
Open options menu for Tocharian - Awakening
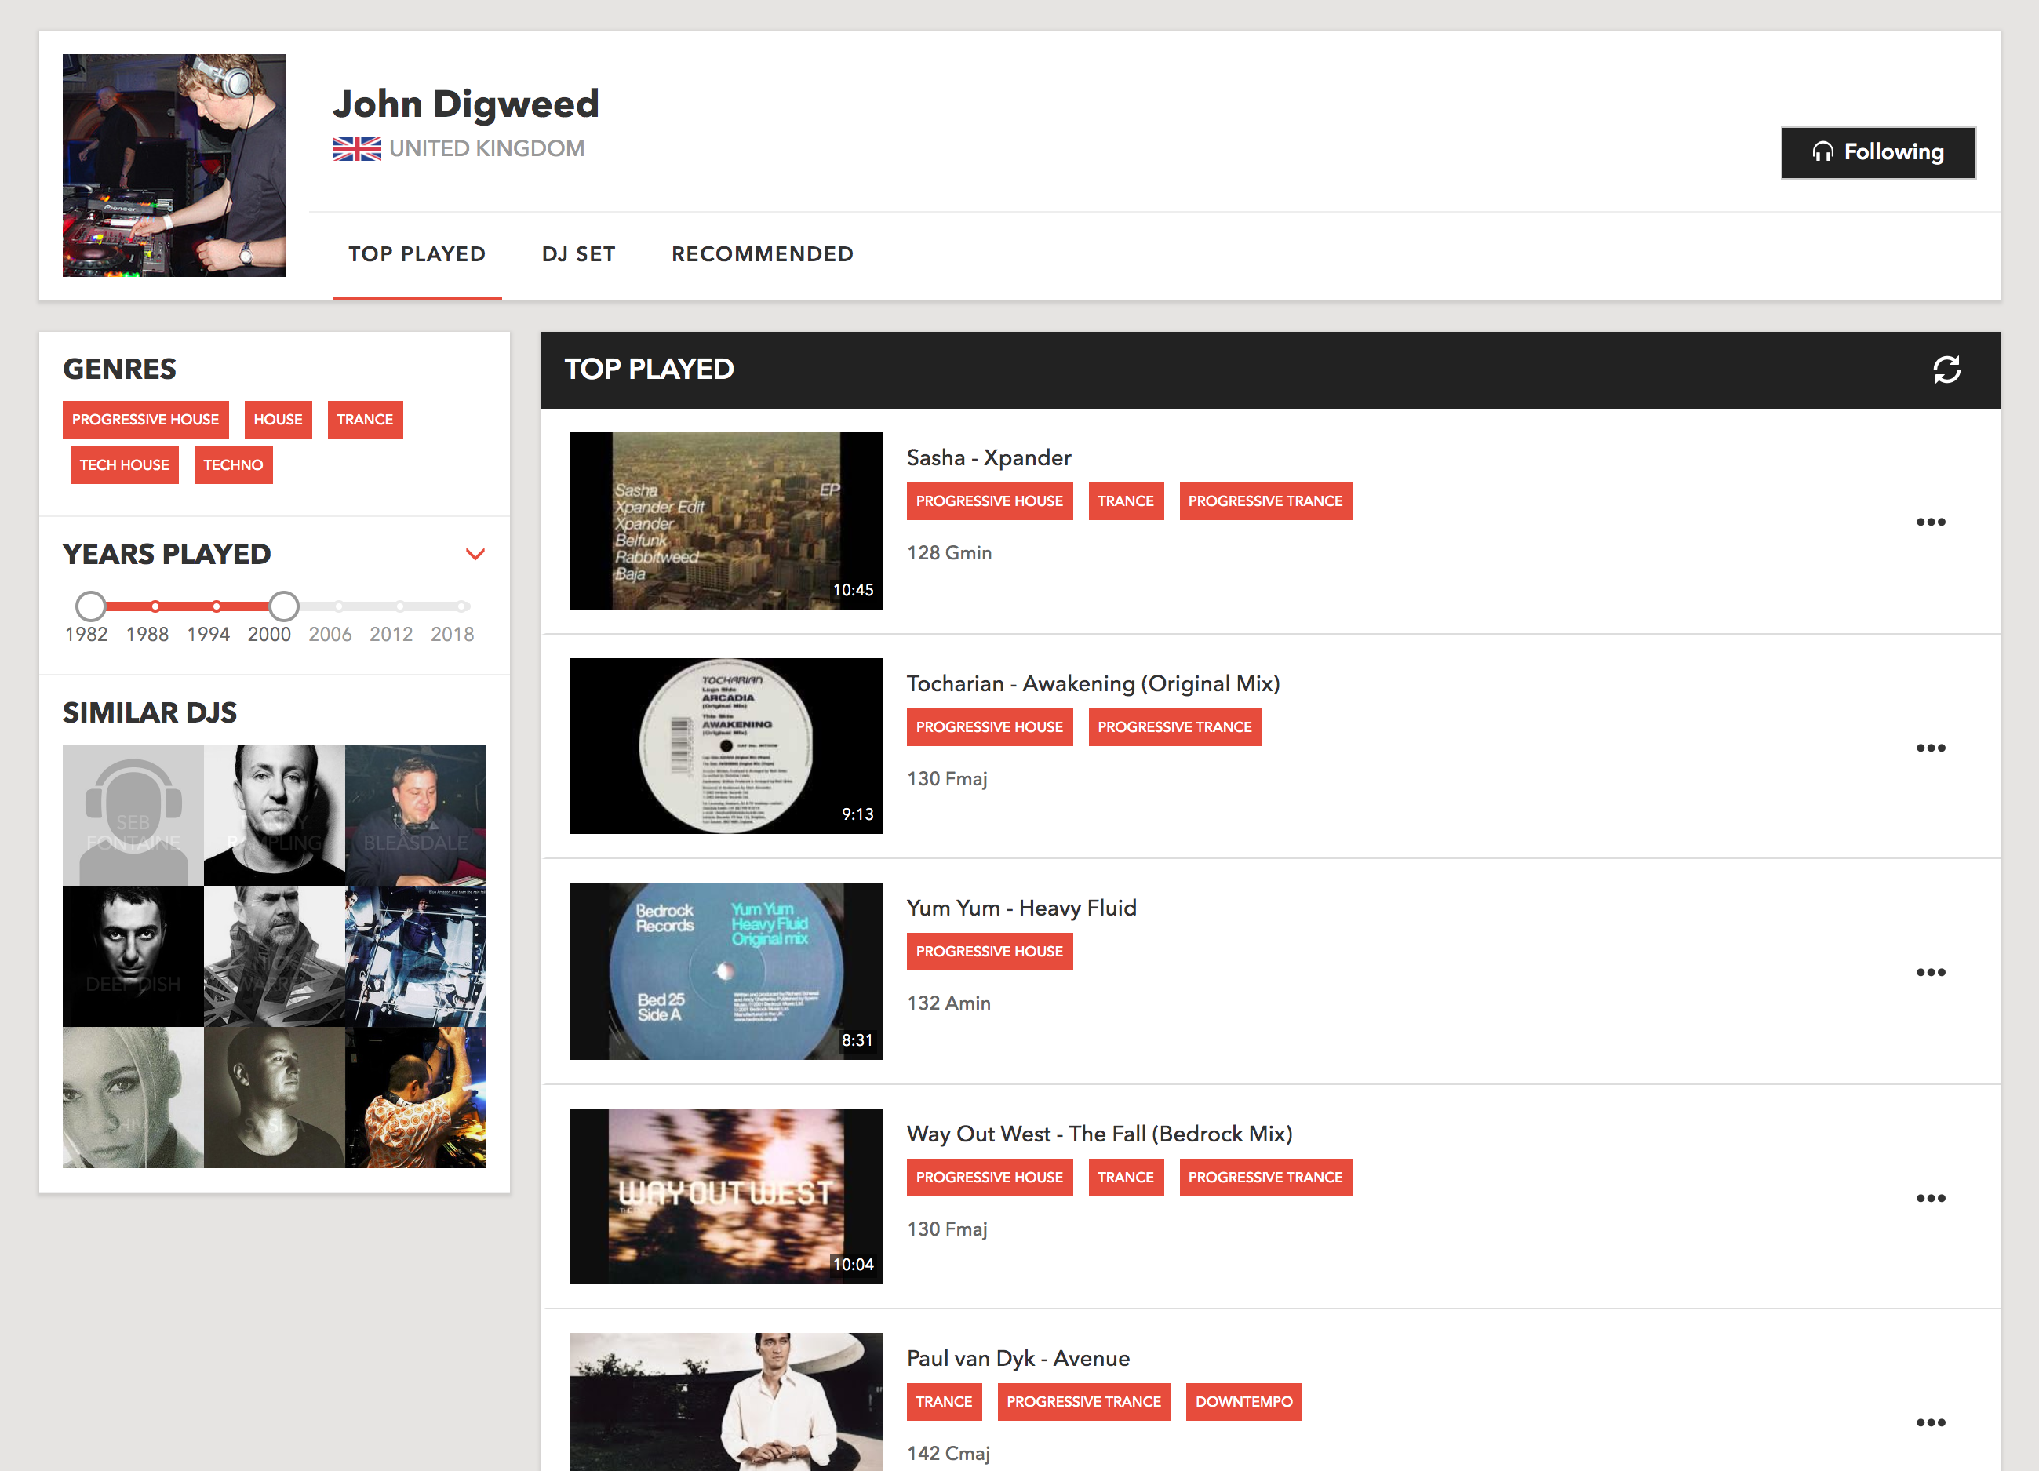tap(1930, 747)
